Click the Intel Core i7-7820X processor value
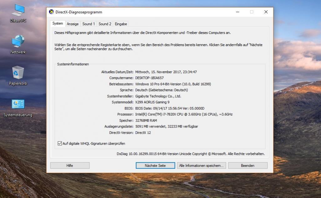Screen dimensions: 321x198 tap(184, 114)
